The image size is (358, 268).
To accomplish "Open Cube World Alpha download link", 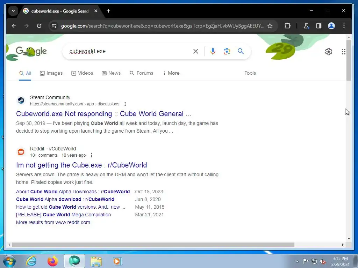I will click(65, 199).
